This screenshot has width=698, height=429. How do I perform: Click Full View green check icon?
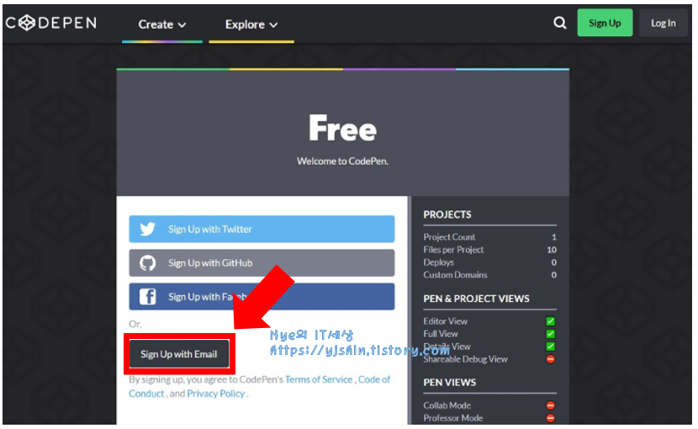[x=550, y=334]
